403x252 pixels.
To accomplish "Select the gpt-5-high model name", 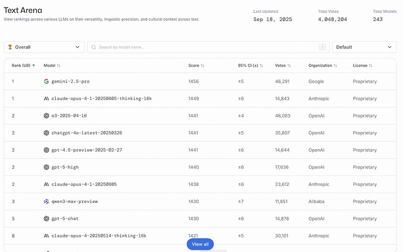I will (65, 167).
